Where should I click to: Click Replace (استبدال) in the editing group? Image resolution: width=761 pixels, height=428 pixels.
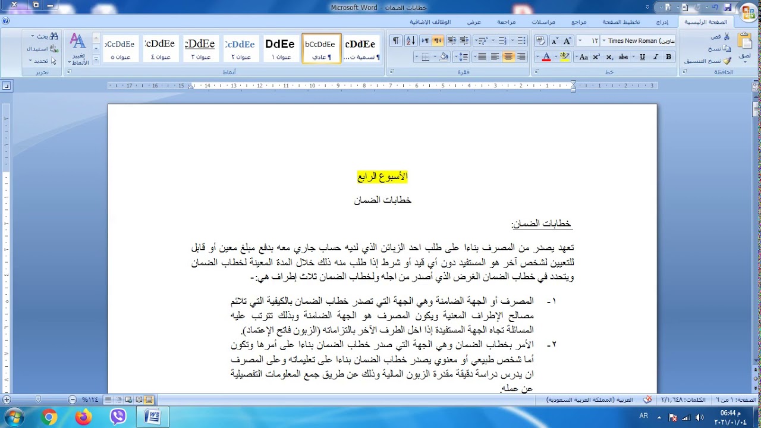tap(43, 49)
